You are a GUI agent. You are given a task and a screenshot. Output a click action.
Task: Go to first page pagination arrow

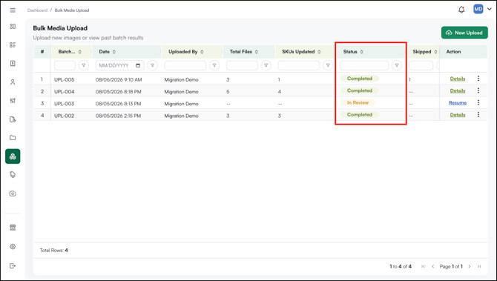coord(423,267)
